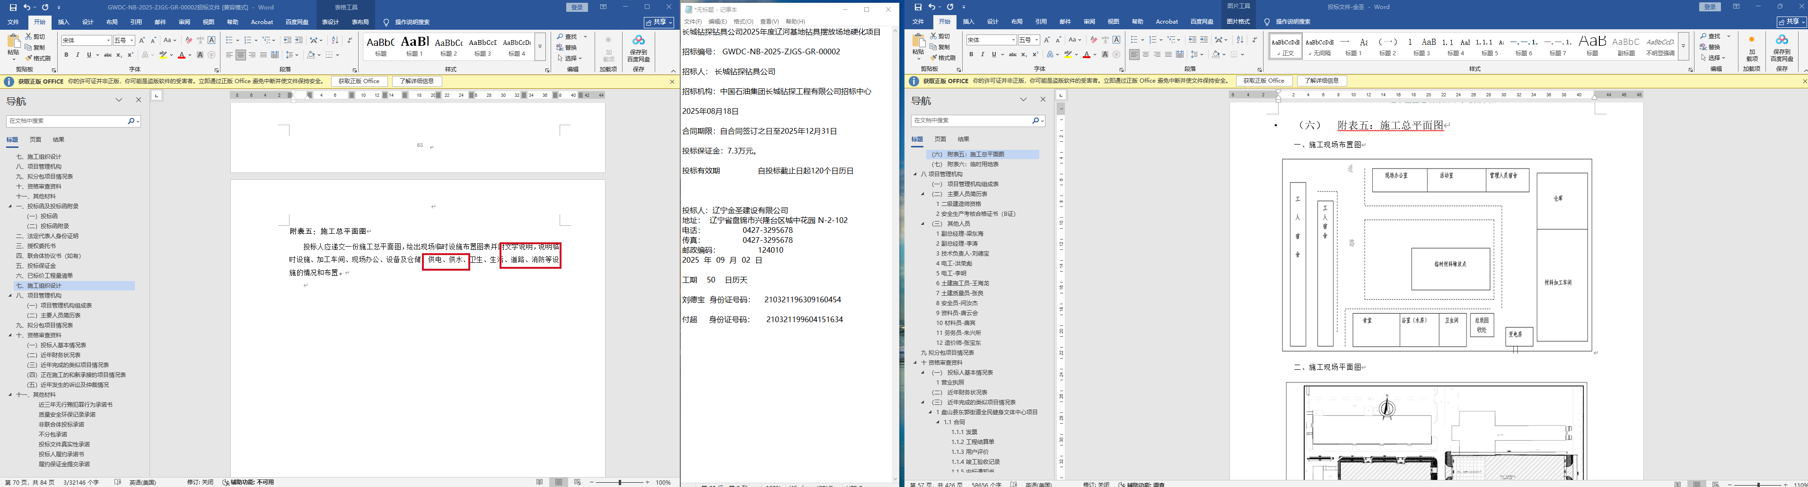Click the 登录 button in the left Word title bar
1808x487 pixels.
pyautogui.click(x=577, y=7)
